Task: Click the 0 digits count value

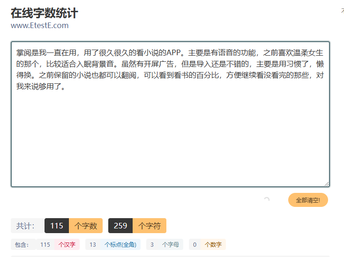Action: tap(194, 244)
